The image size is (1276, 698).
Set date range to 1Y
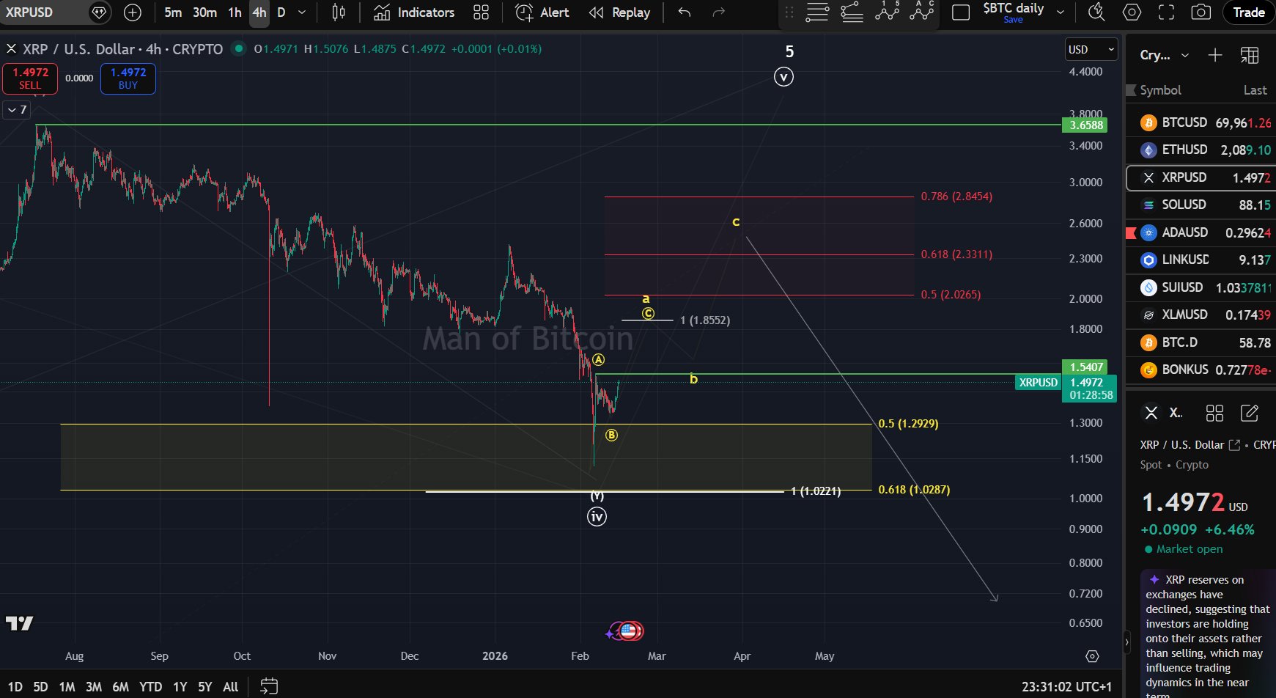[180, 687]
